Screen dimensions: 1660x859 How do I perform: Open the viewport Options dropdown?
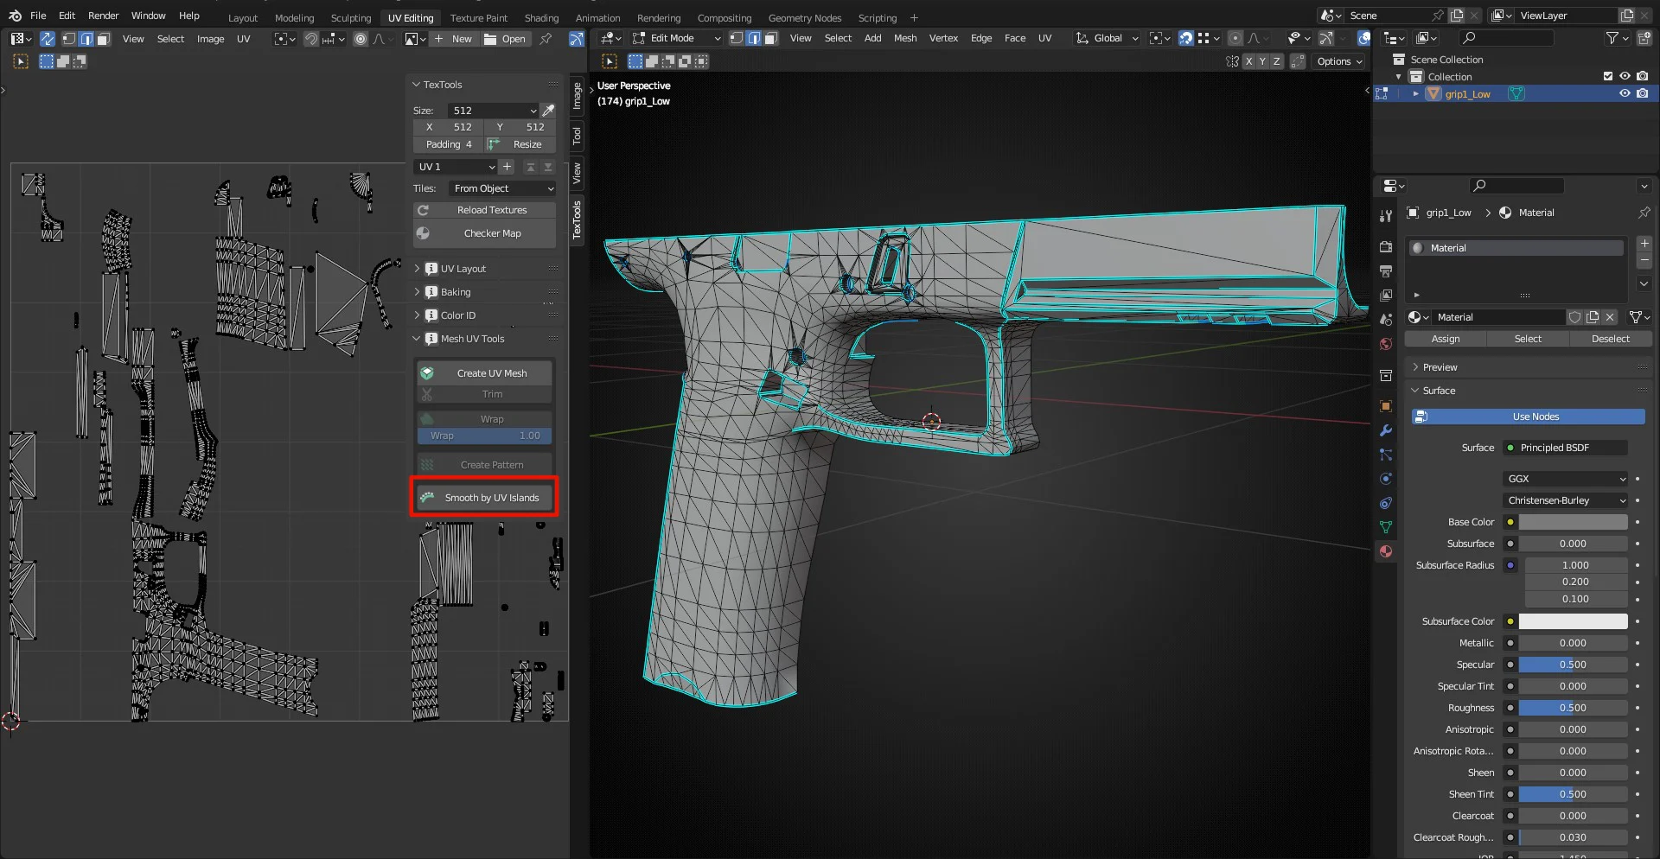1339,61
